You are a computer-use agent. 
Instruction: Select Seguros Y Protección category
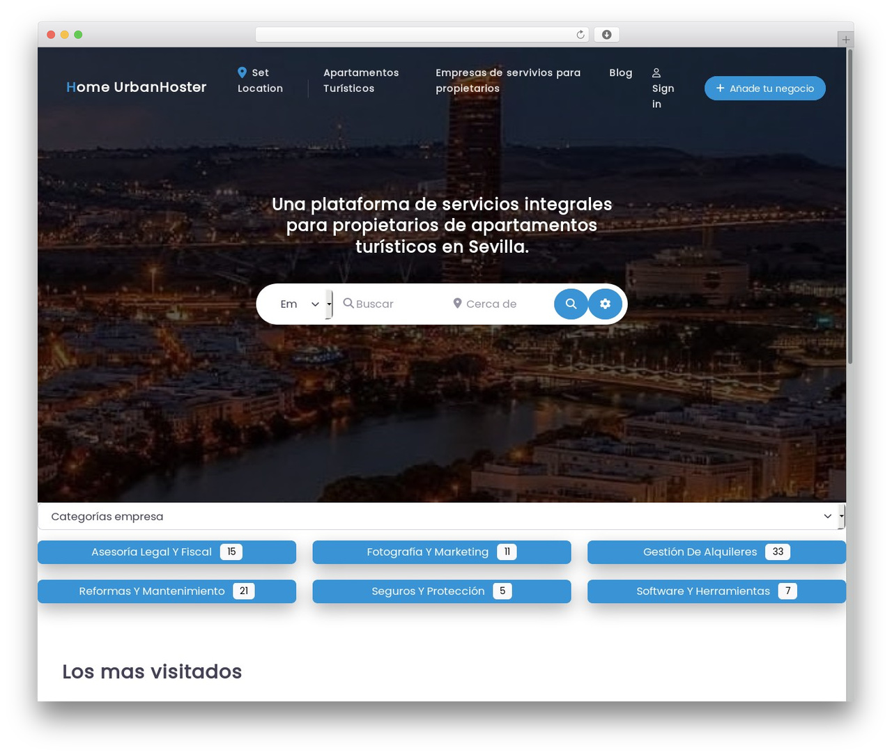[x=442, y=591]
